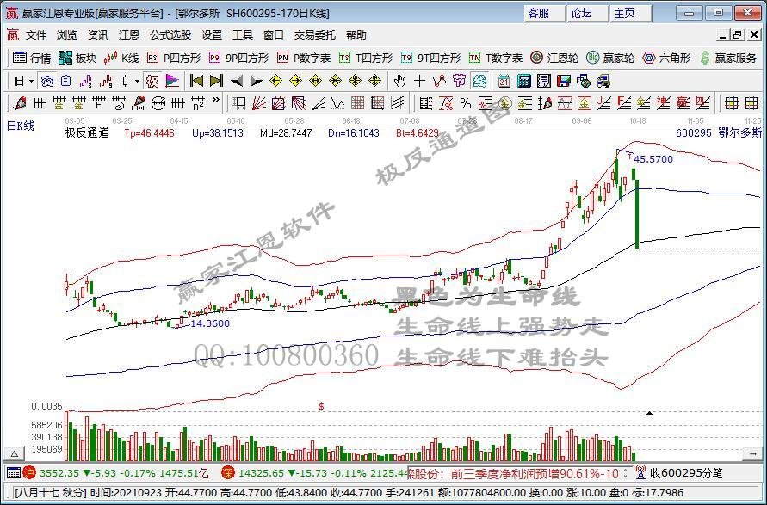Toggle the 极 extreme-reversal channel button
This screenshot has height=505, width=767.
152,81
